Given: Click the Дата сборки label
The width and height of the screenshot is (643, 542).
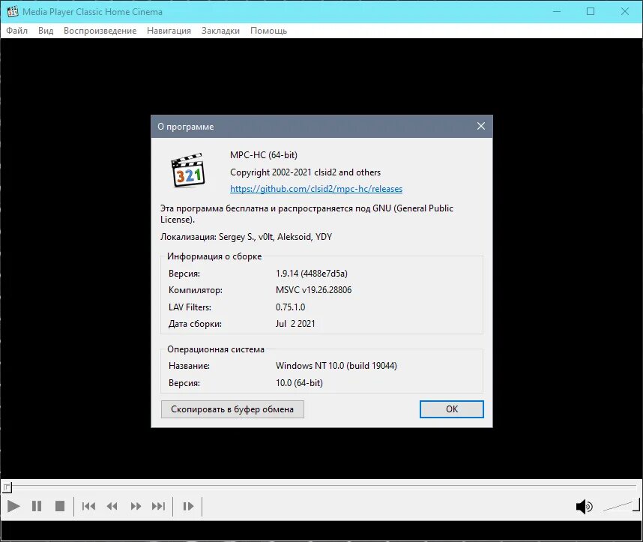Looking at the screenshot, I should click(x=195, y=324).
